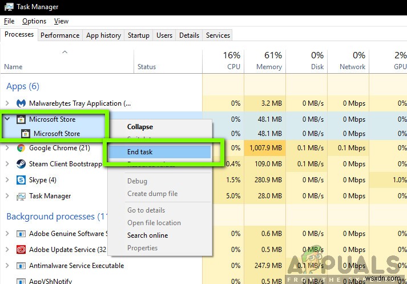Click the Google Chrome process icon
Screen dimensions: 407x284
(x=21, y=148)
